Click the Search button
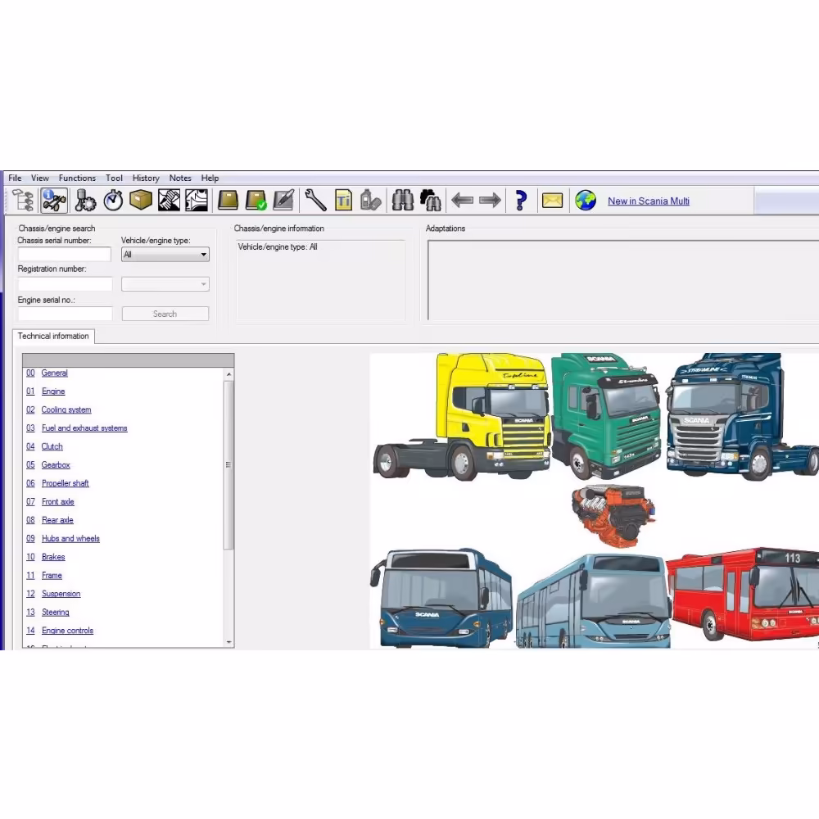Screen dimensions: 819x819 165,314
